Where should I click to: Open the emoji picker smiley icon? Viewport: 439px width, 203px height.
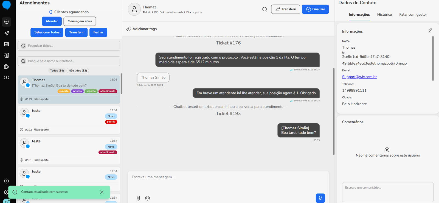tap(147, 198)
